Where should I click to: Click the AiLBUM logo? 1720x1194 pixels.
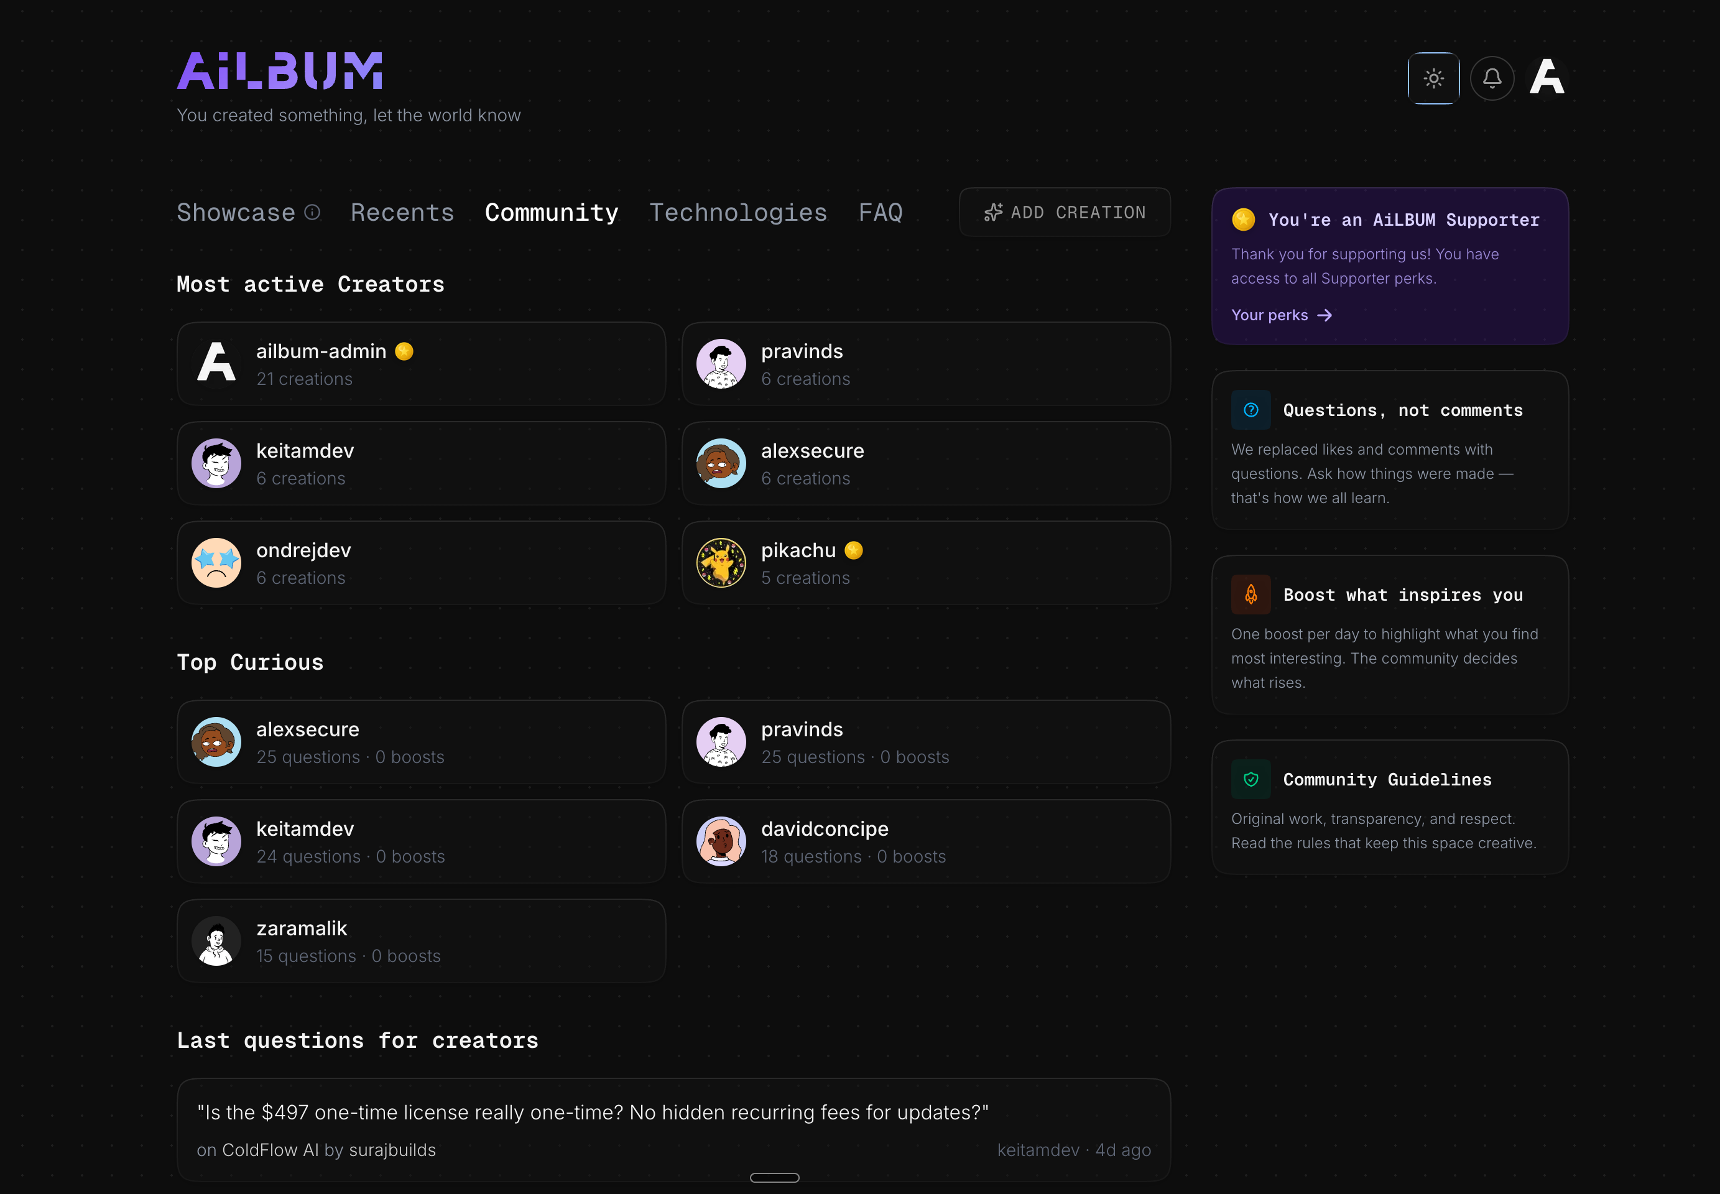(280, 71)
